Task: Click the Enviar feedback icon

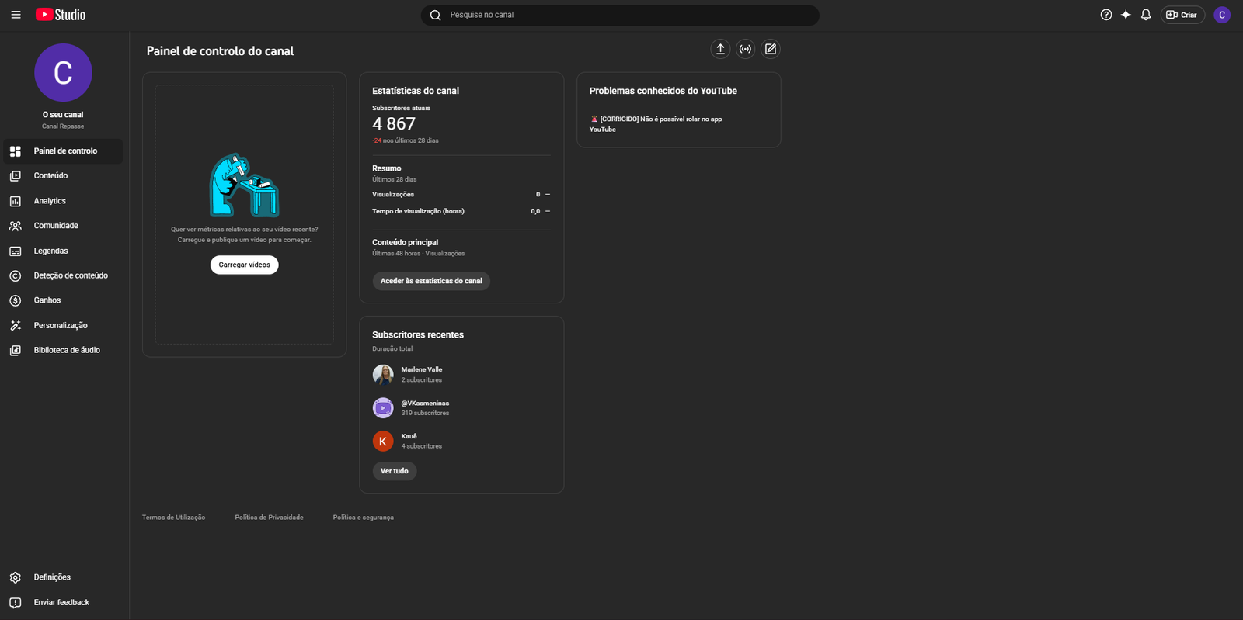Action: pyautogui.click(x=16, y=603)
